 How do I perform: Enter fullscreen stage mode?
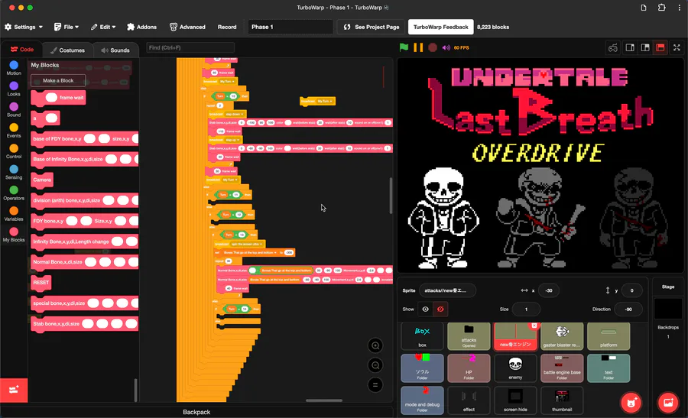677,47
